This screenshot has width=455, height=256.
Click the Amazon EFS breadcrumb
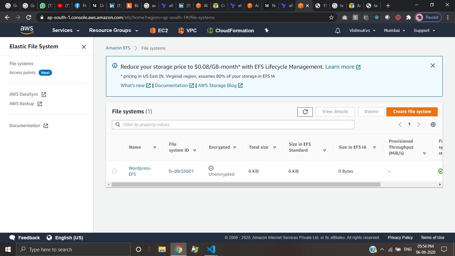coord(118,48)
